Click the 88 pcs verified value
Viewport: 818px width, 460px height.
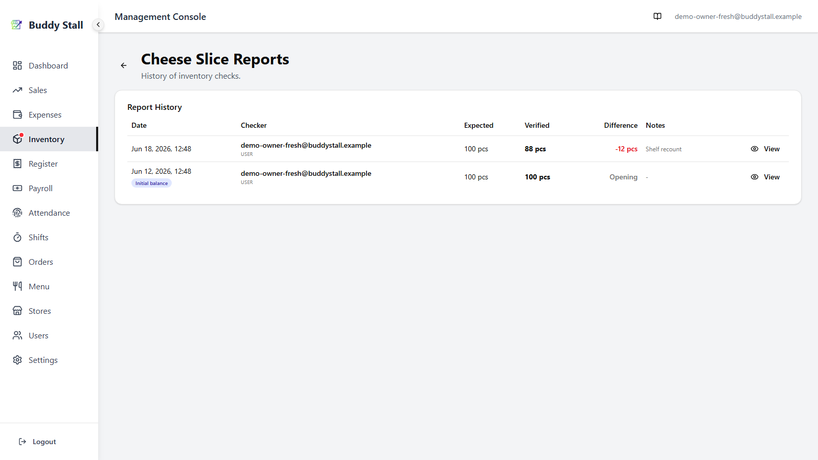point(535,149)
